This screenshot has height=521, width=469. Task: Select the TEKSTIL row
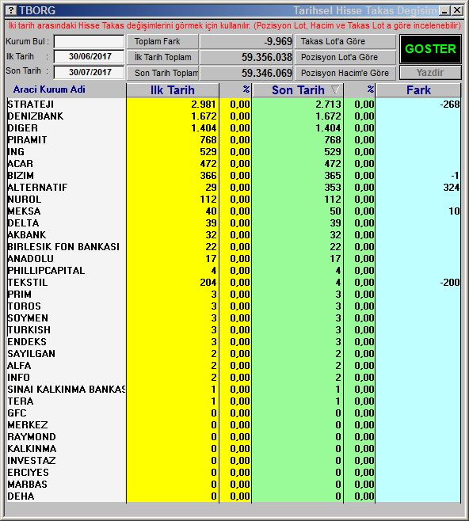(234, 283)
